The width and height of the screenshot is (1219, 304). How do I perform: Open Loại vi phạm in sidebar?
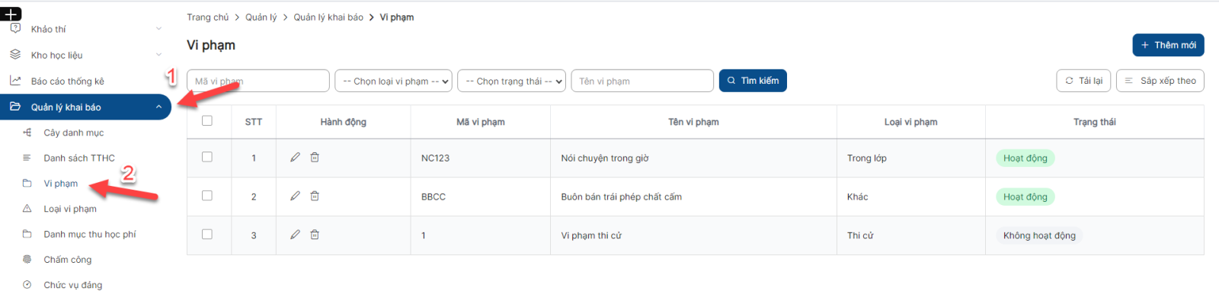coord(70,209)
